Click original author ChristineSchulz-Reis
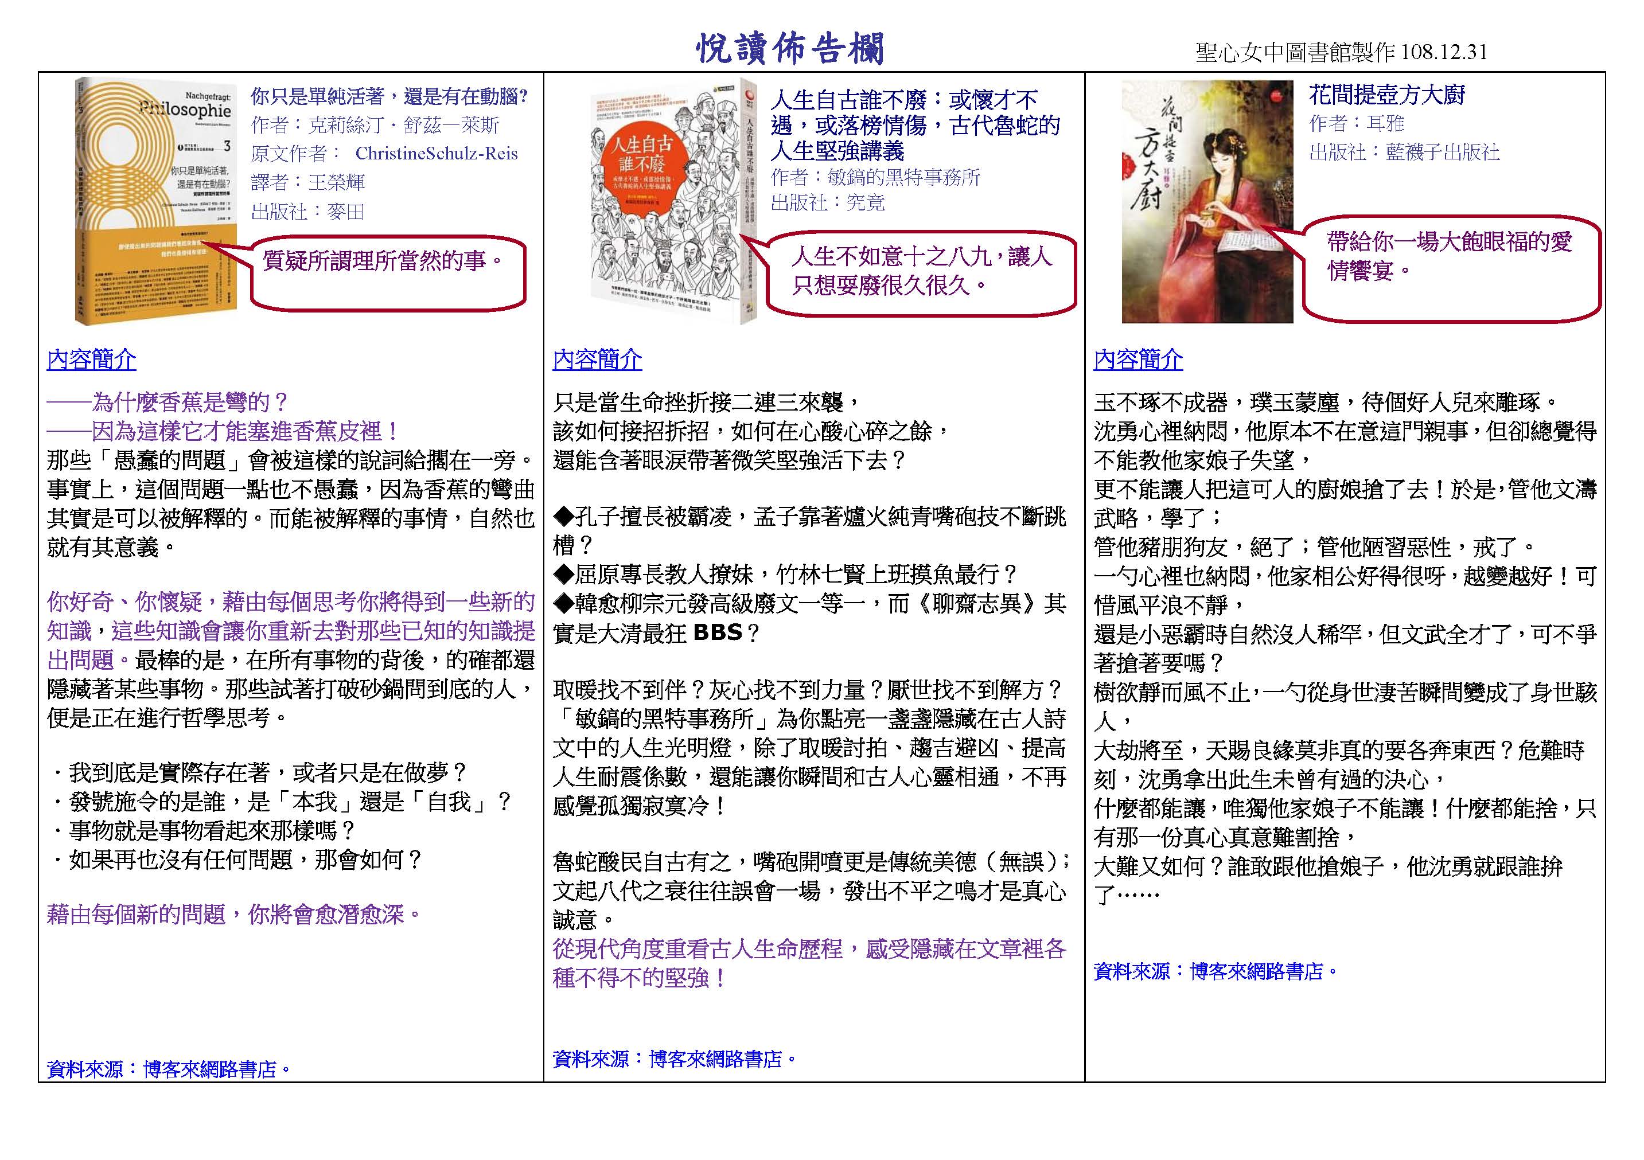 click(x=384, y=153)
